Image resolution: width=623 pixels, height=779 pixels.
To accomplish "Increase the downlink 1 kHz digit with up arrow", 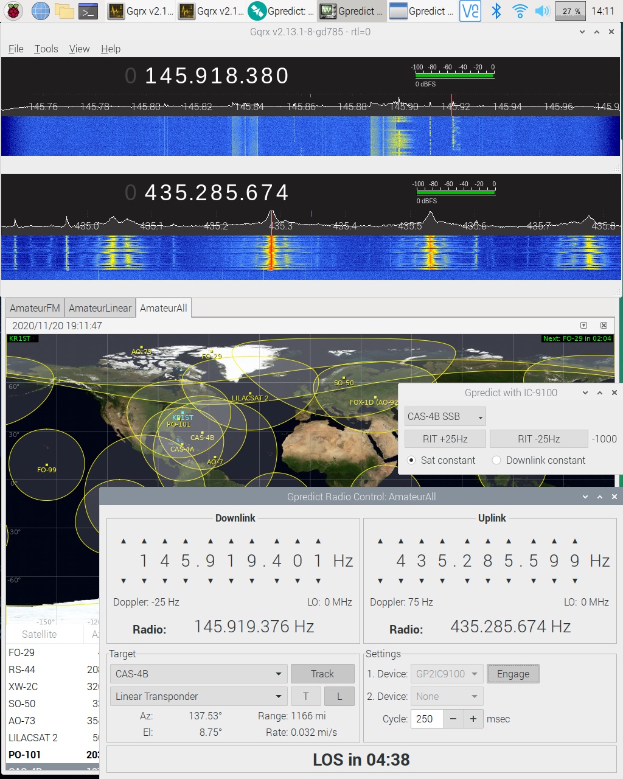I will (x=252, y=540).
